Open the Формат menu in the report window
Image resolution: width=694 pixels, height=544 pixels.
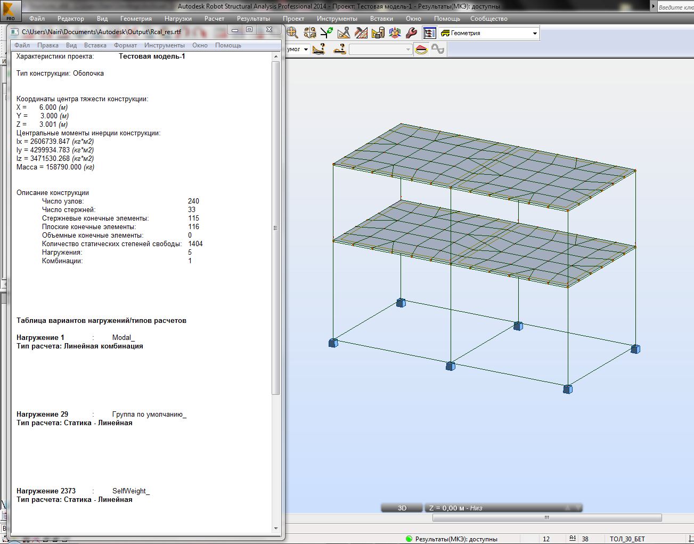coord(125,45)
